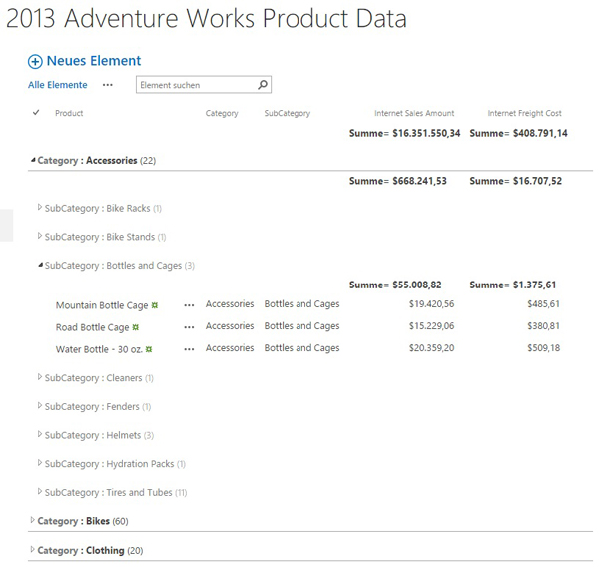This screenshot has height=570, width=599.
Task: Expand the Category Bikes group
Action: point(33,520)
